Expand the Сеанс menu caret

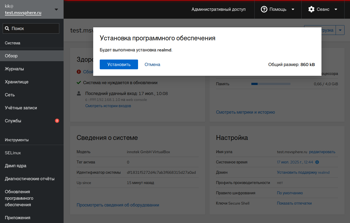point(336,9)
